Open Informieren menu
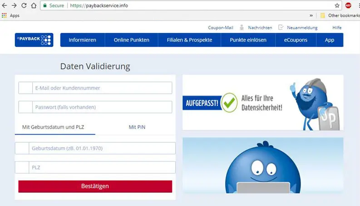 pos(83,40)
